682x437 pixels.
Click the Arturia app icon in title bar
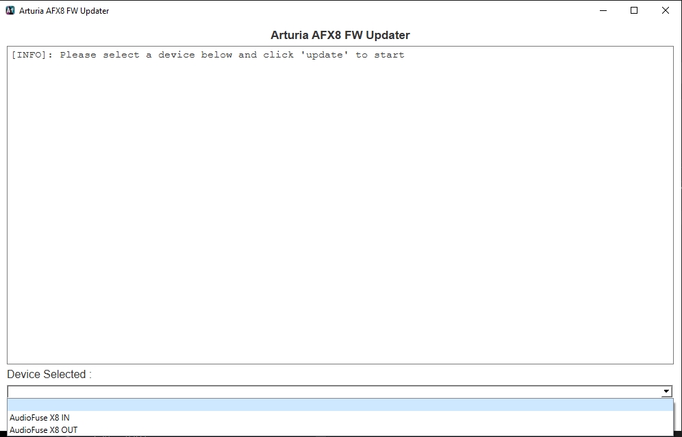10,10
